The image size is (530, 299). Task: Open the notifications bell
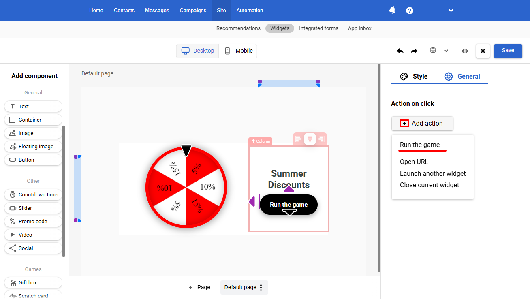click(x=392, y=11)
